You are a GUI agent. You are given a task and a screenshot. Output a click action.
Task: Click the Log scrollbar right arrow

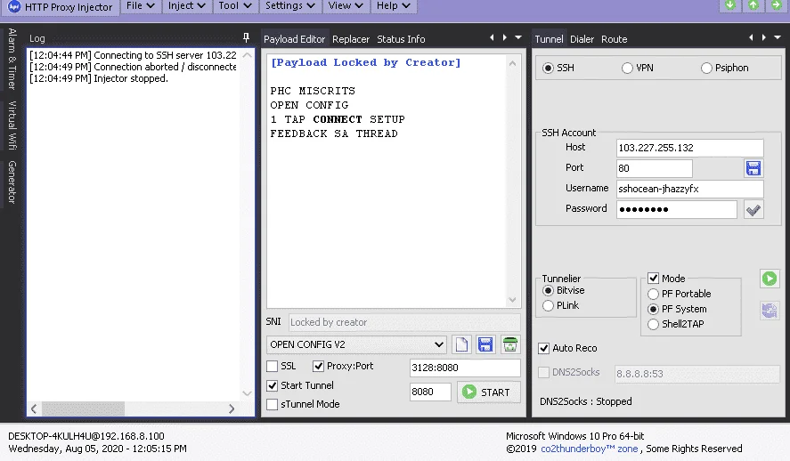pyautogui.click(x=232, y=408)
